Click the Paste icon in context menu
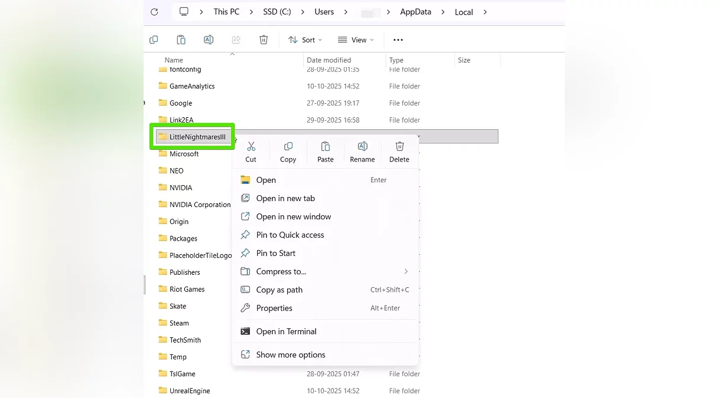The width and height of the screenshot is (709, 398). tap(326, 147)
